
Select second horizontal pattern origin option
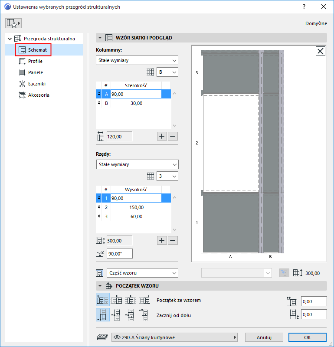[116, 300]
